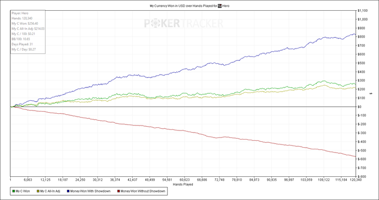The width and height of the screenshot is (379, 200).
Task: Click the 'My C All-In Adj: $214.03' stat line
Action: tap(28, 29)
